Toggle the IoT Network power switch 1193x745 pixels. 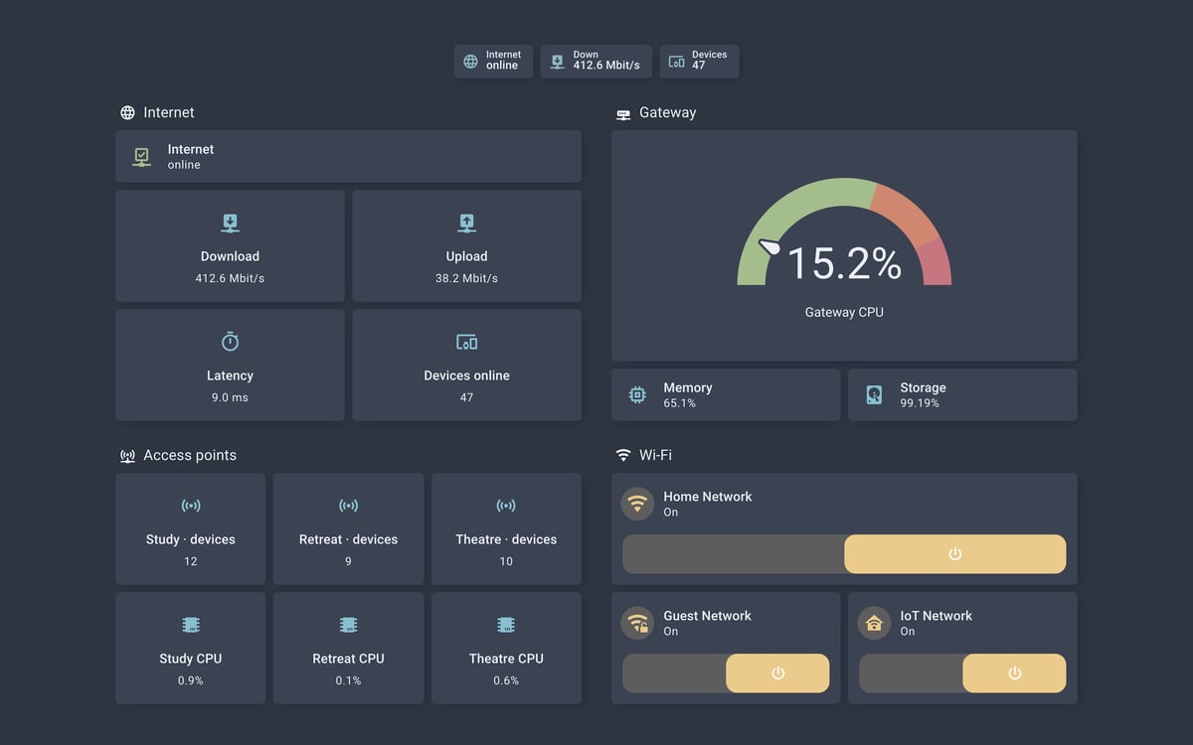[x=962, y=673]
